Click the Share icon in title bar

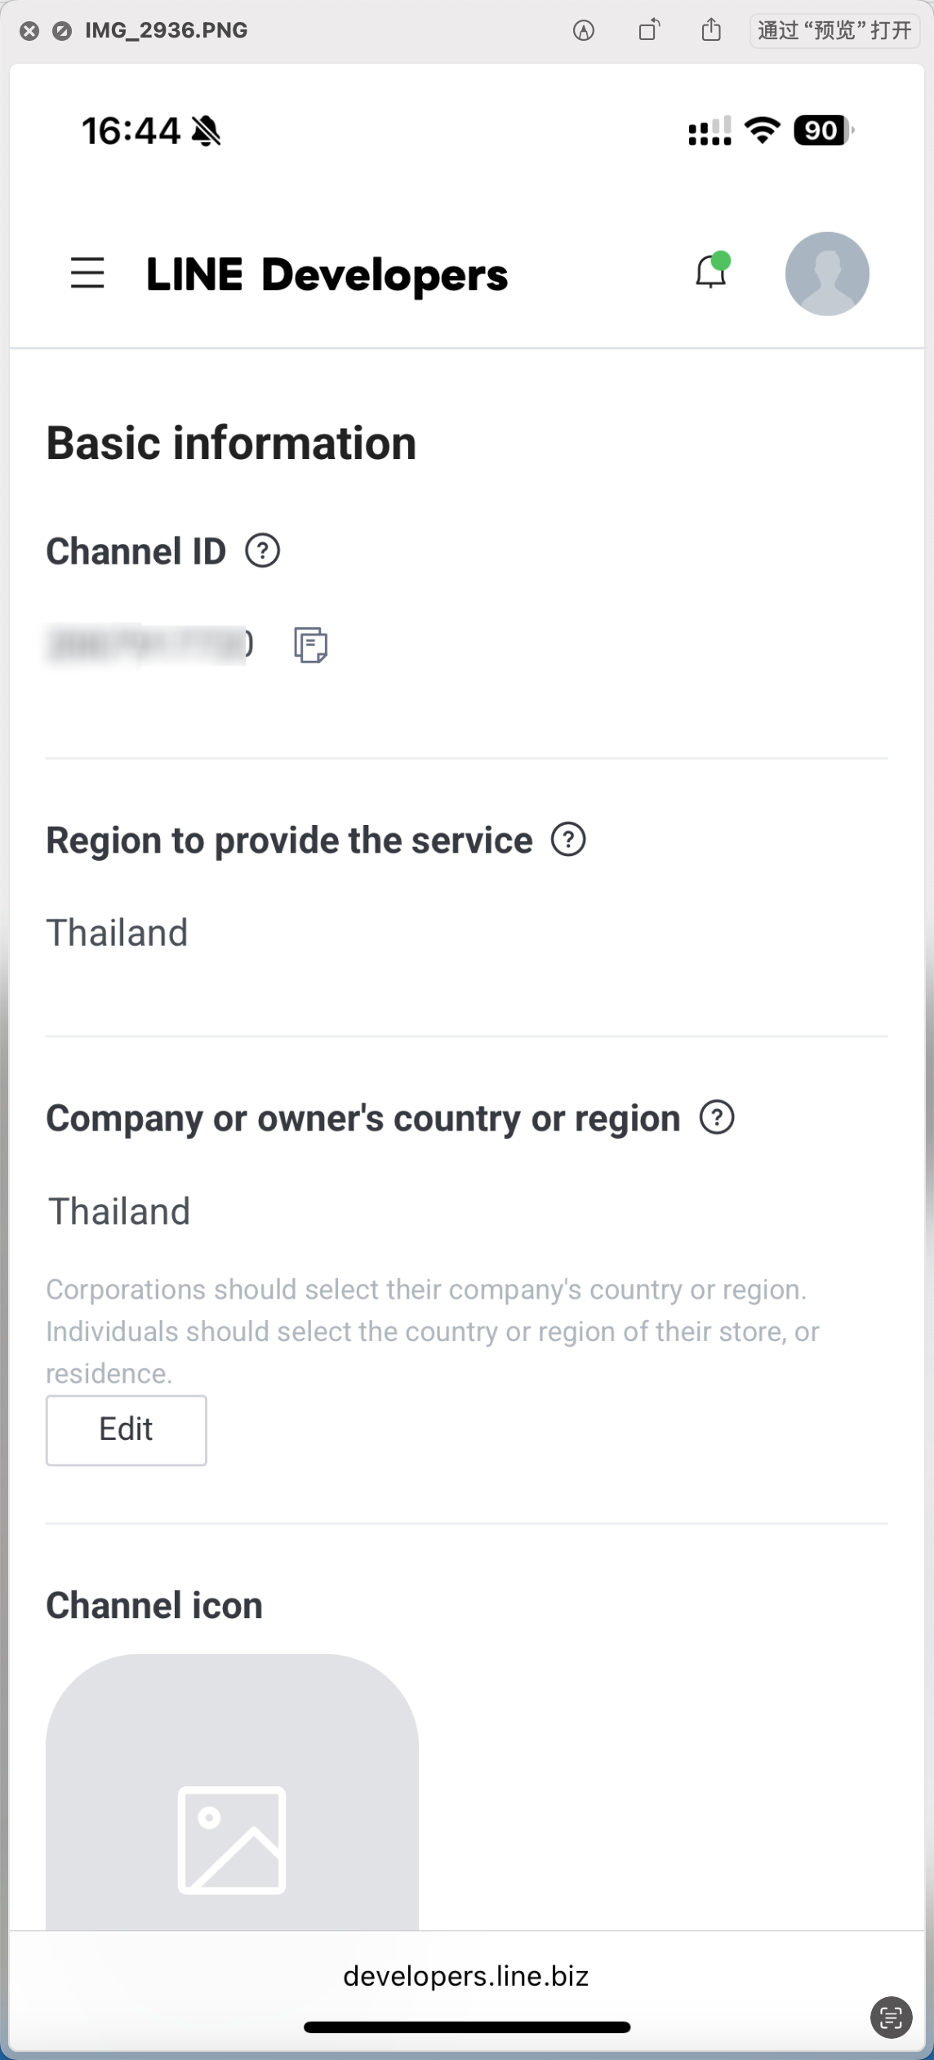[x=711, y=31]
